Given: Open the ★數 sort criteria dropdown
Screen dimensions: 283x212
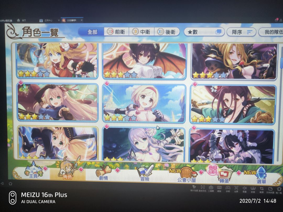Looking at the screenshot, I should click(x=204, y=32).
